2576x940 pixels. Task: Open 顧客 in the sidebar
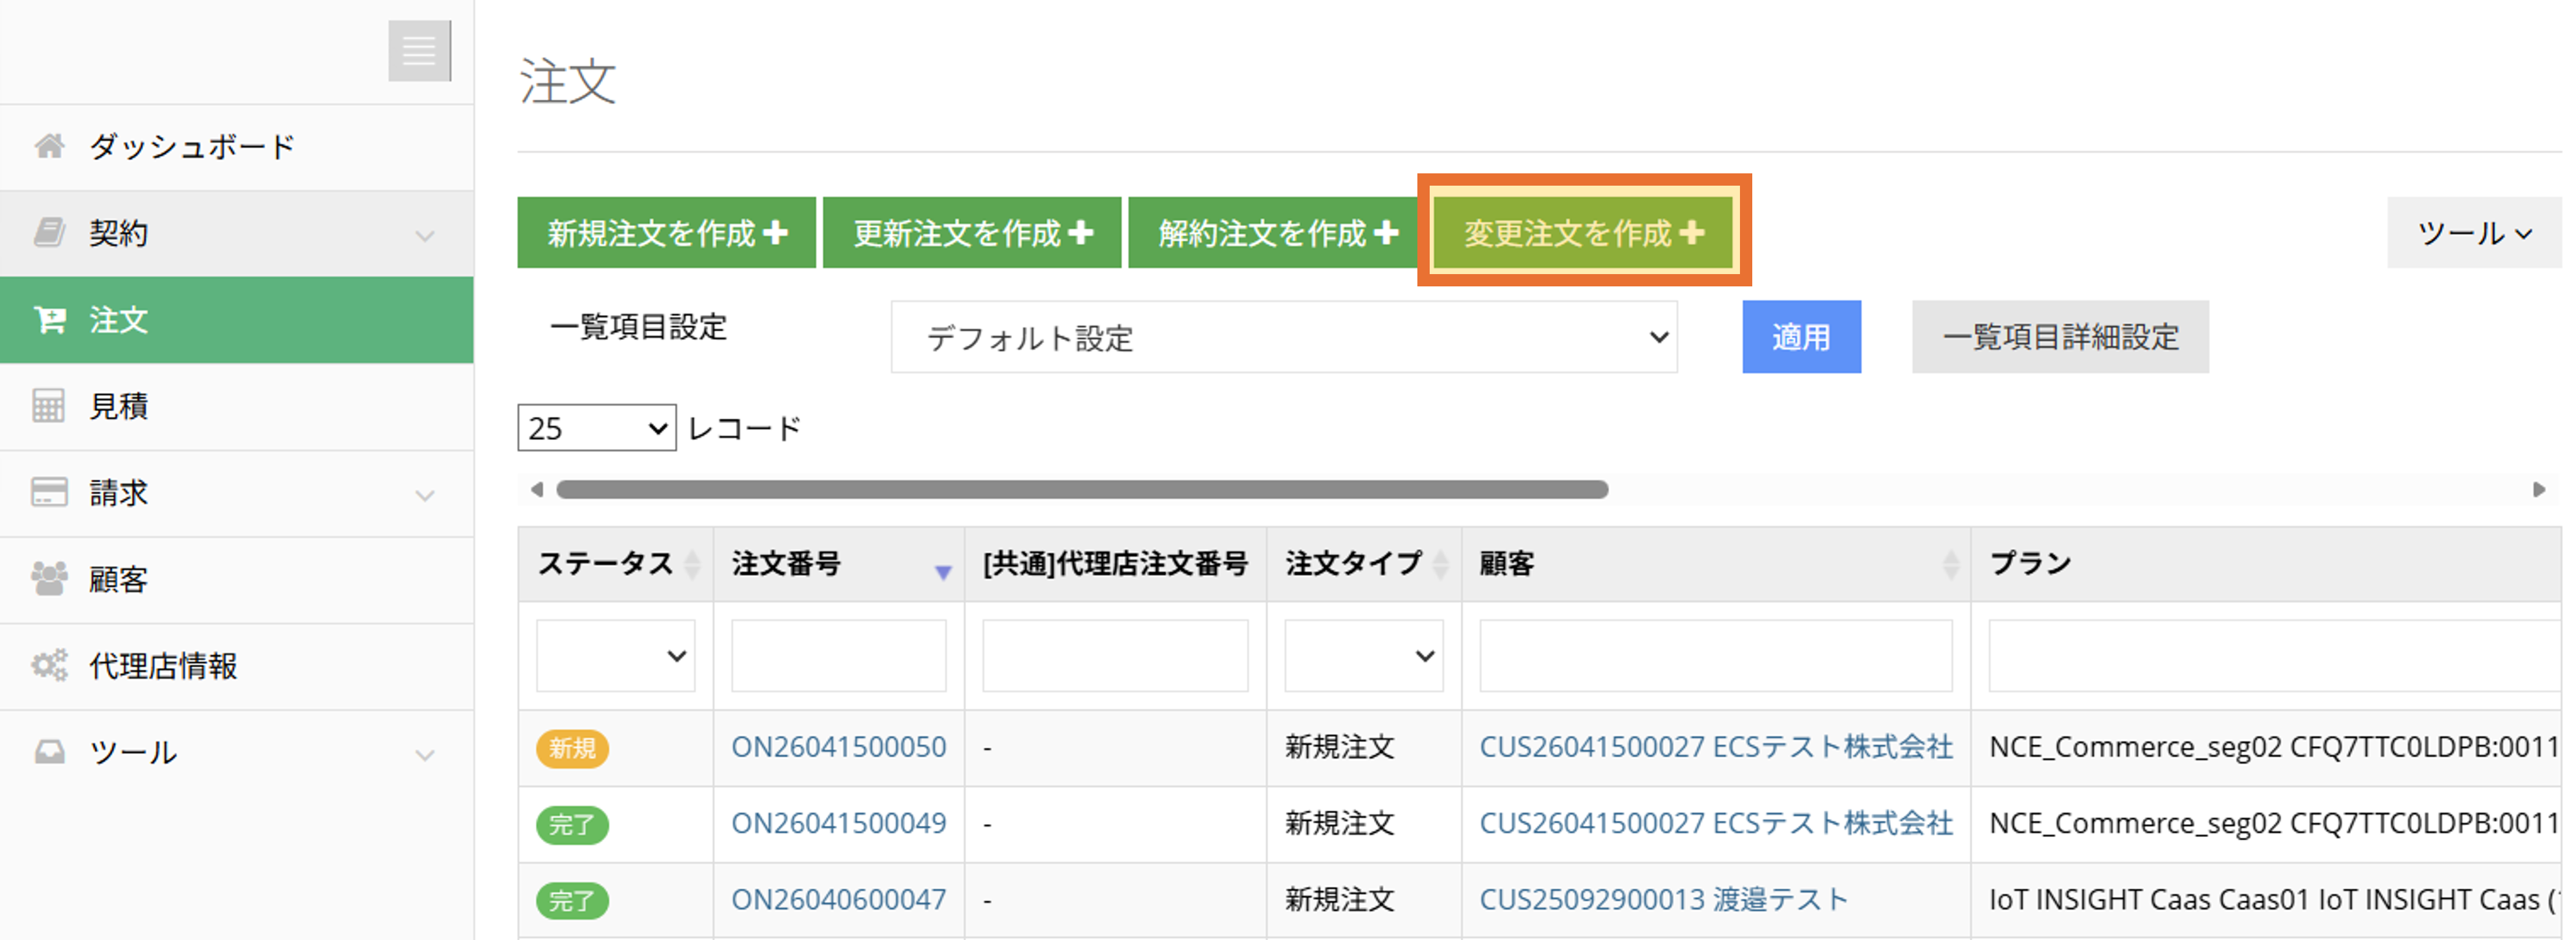(x=237, y=580)
